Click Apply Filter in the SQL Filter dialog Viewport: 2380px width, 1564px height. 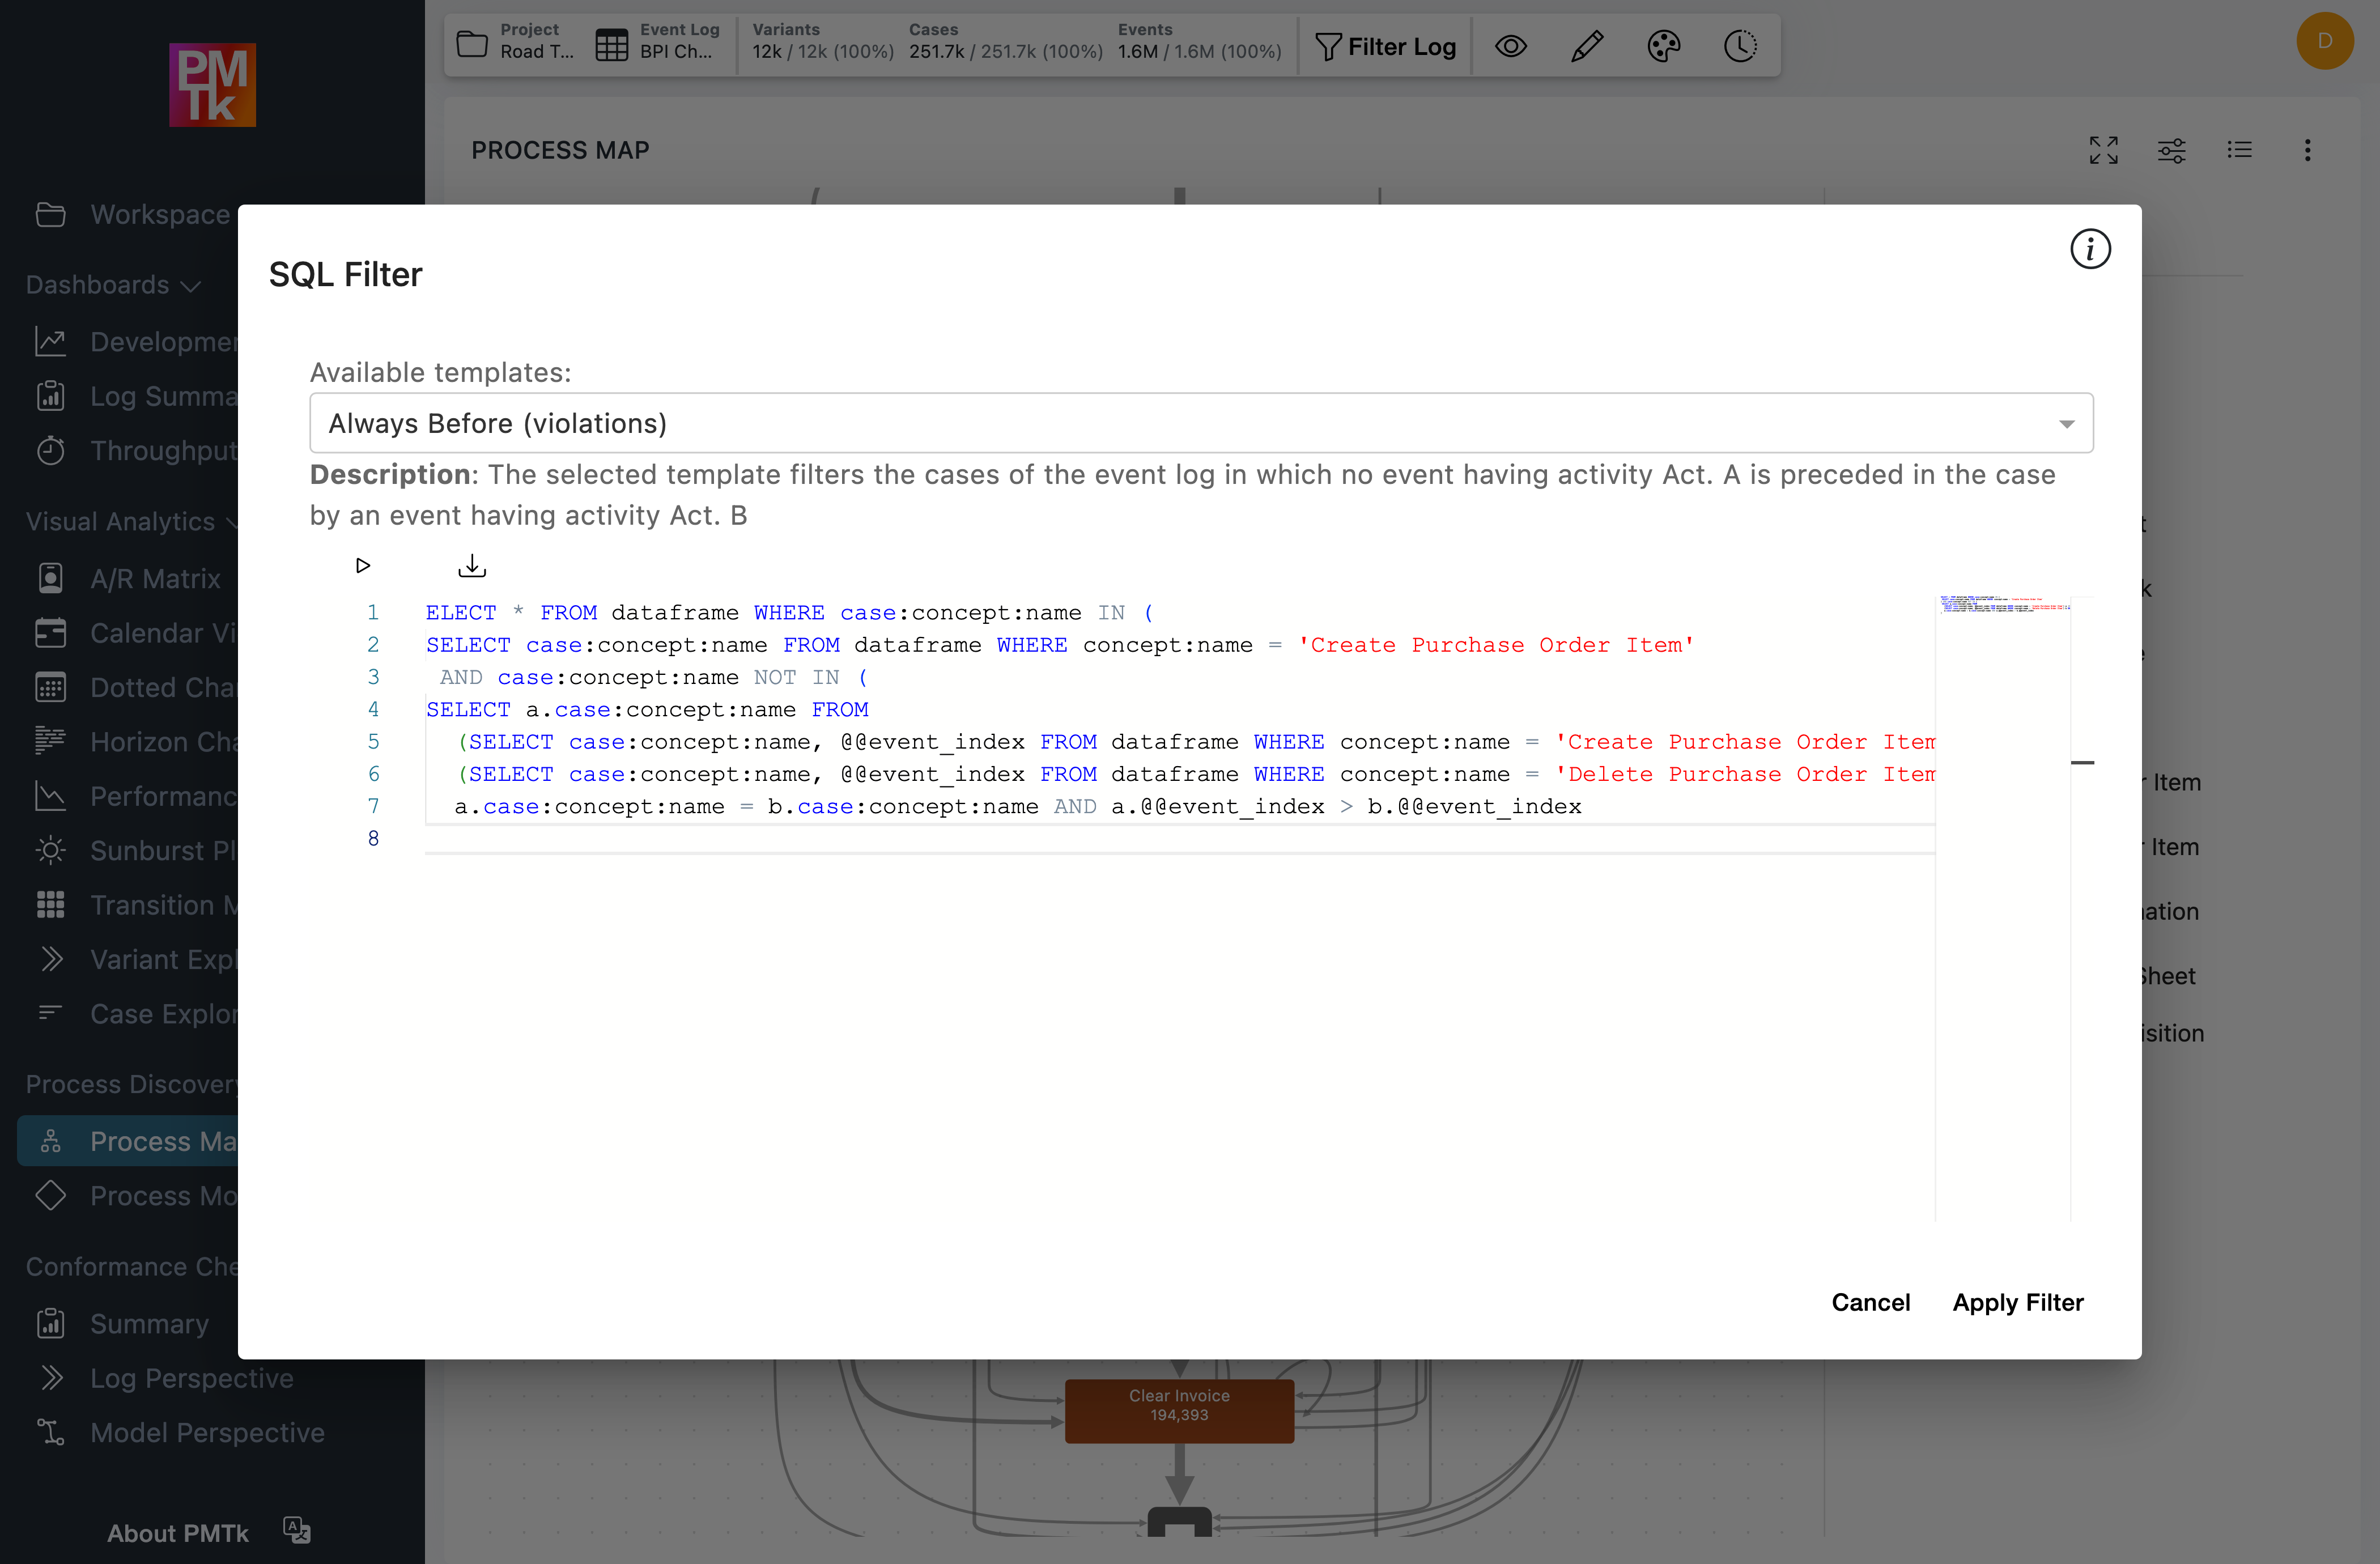[x=2018, y=1302]
